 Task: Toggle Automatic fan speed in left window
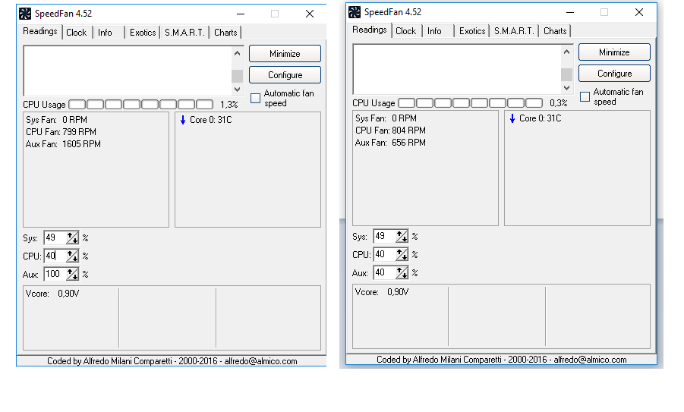(x=256, y=99)
